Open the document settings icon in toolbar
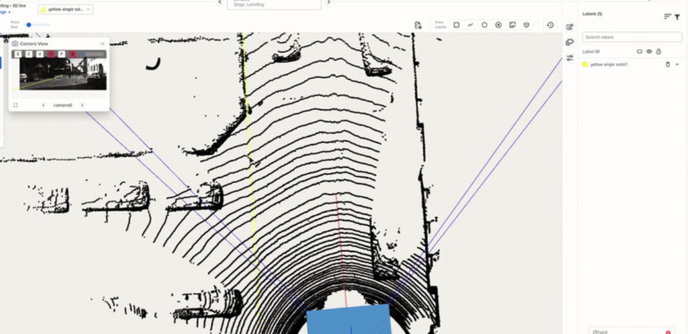 (x=418, y=25)
